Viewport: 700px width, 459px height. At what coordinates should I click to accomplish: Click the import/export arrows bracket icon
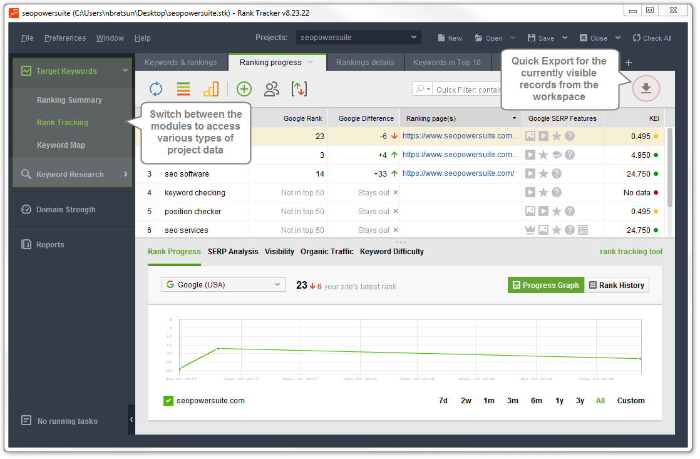click(x=299, y=89)
